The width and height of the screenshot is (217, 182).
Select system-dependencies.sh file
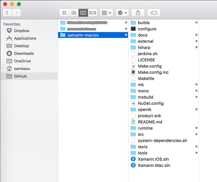tap(163, 140)
